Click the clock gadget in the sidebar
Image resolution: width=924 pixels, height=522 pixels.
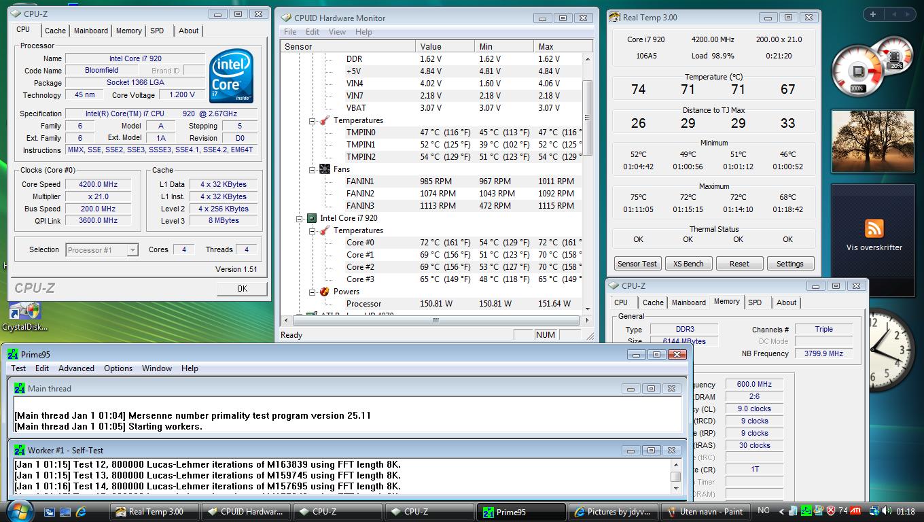pyautogui.click(x=891, y=349)
